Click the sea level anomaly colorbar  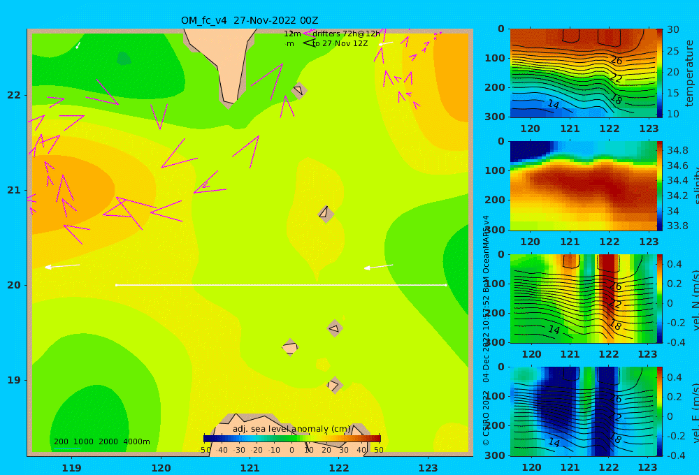point(292,439)
